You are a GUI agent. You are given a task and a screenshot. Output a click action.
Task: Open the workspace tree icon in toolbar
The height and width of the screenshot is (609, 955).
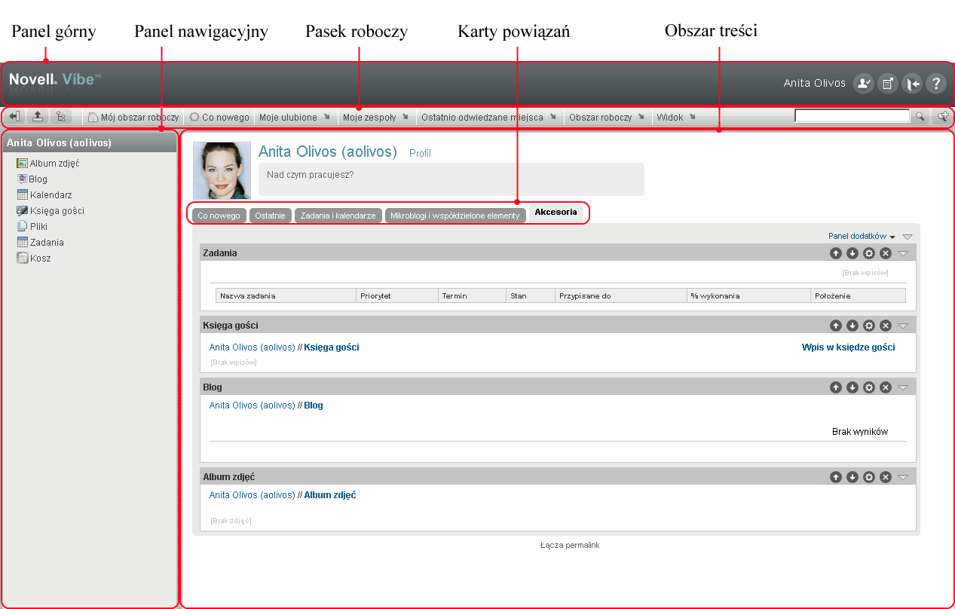tap(60, 117)
